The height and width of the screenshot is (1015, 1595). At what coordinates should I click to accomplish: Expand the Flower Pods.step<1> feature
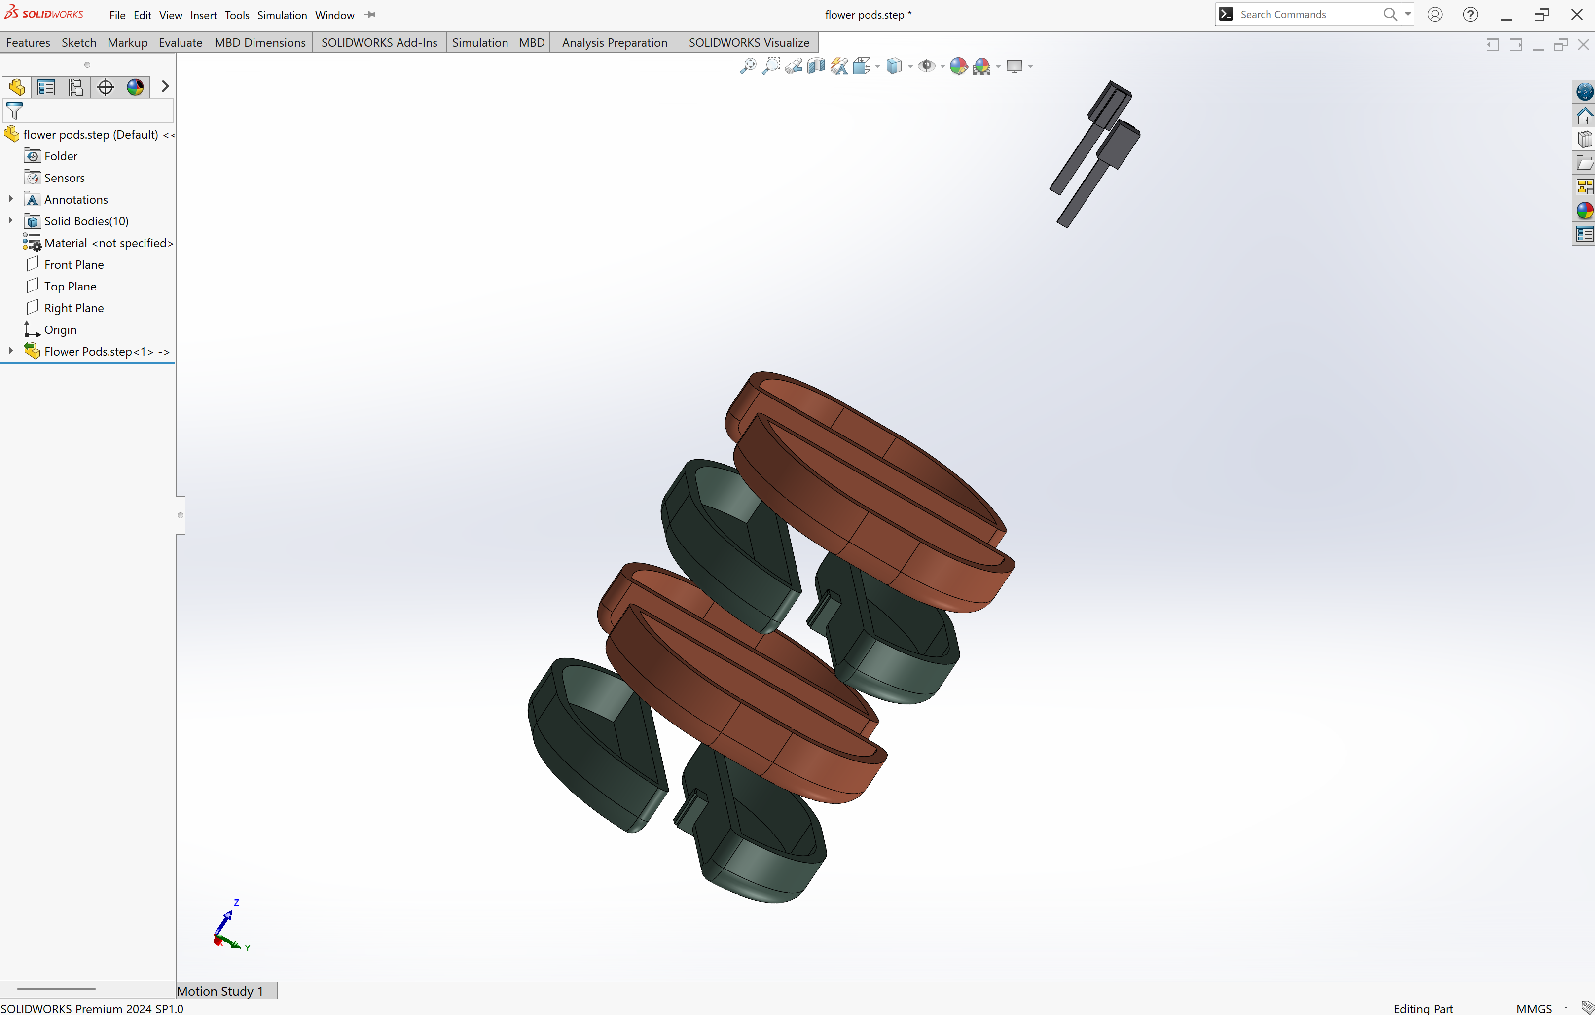[10, 351]
